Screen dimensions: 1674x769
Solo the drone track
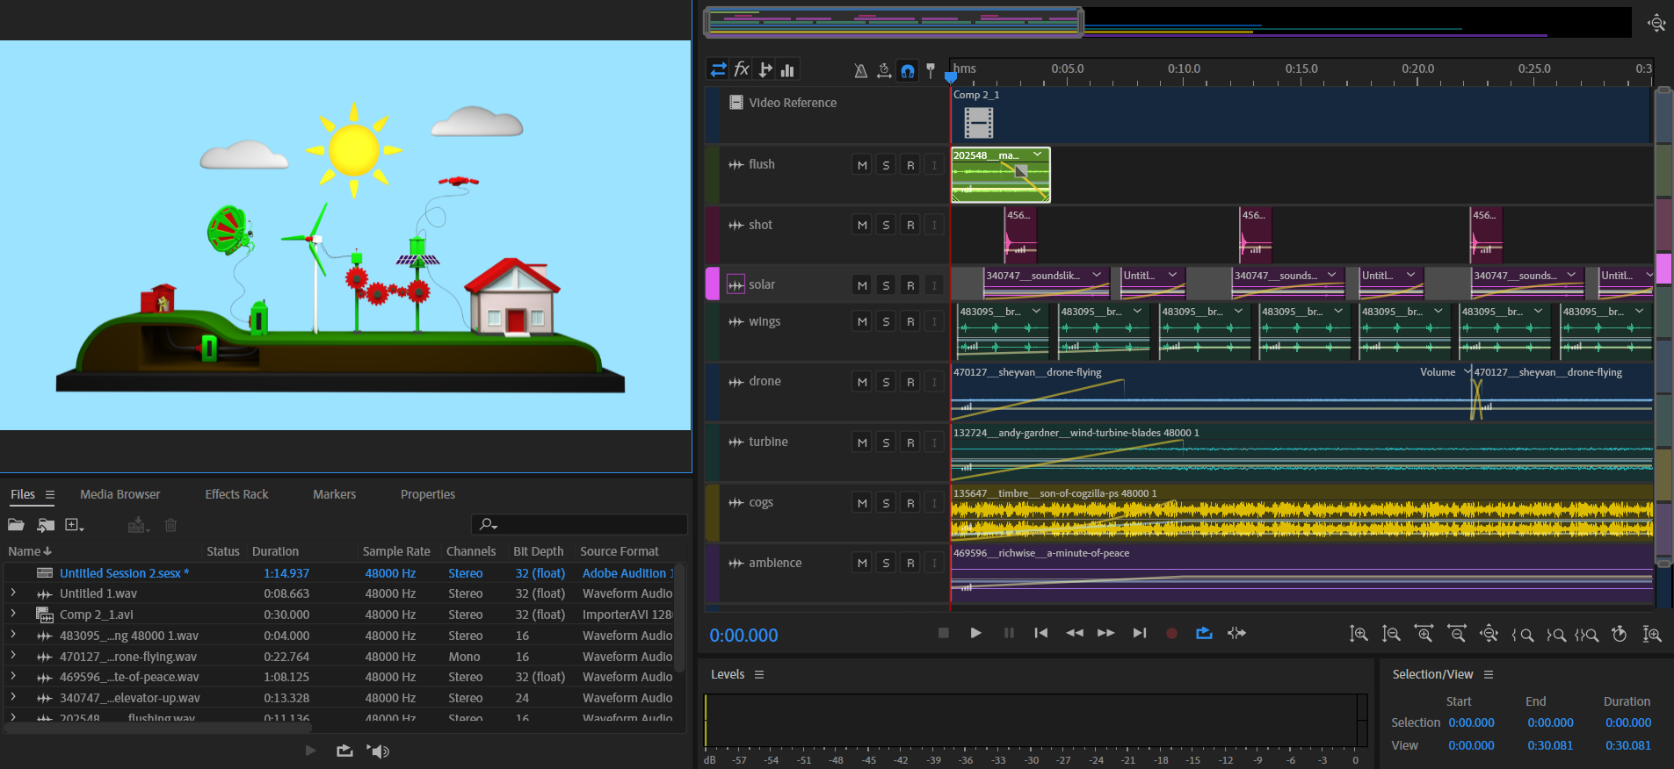886,382
